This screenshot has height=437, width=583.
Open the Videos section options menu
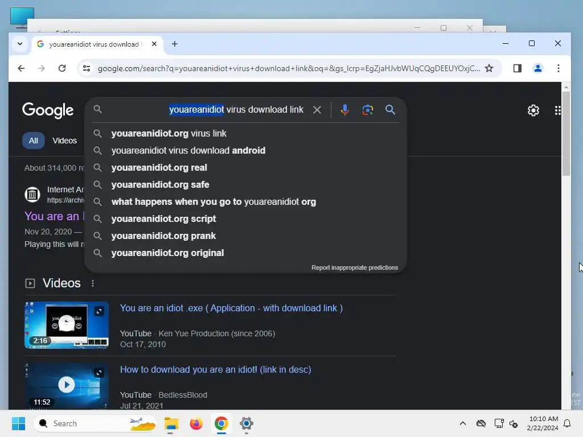tap(93, 283)
